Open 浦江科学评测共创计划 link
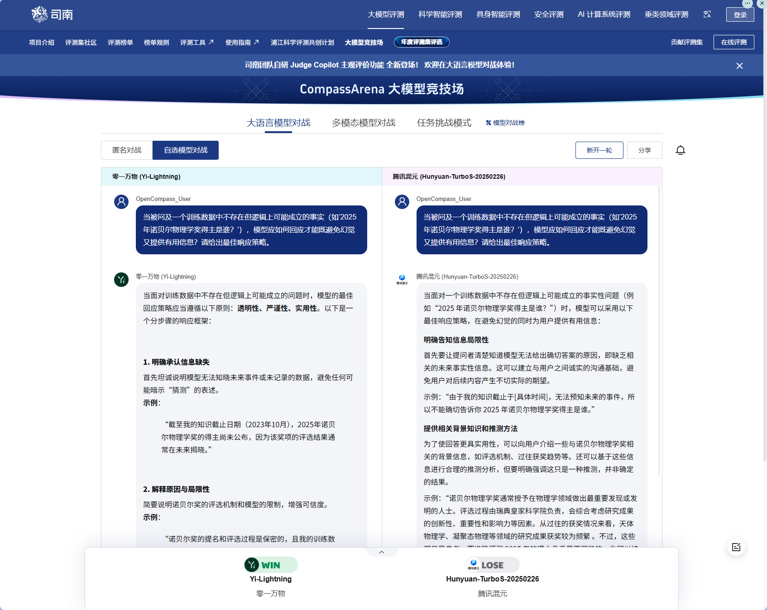Image resolution: width=767 pixels, height=610 pixels. click(302, 42)
